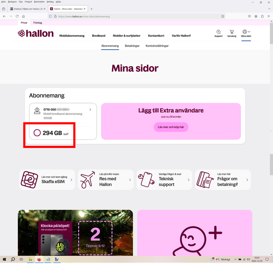Open Historik browser menu
Screen dimensions: 273x274
point(28,2)
